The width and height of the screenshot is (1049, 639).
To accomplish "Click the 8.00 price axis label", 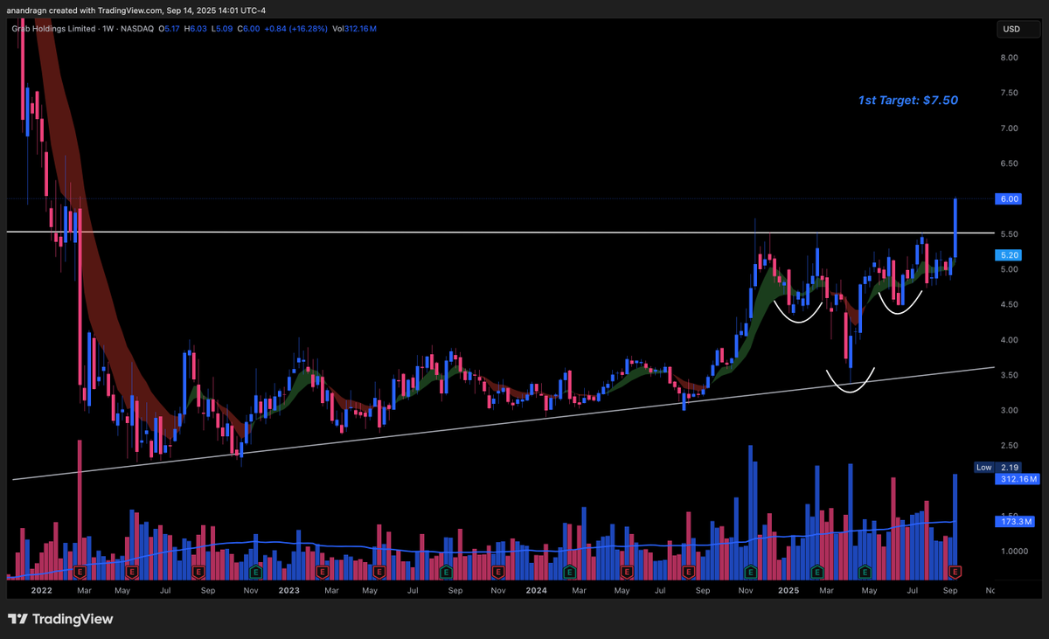I will (1009, 58).
